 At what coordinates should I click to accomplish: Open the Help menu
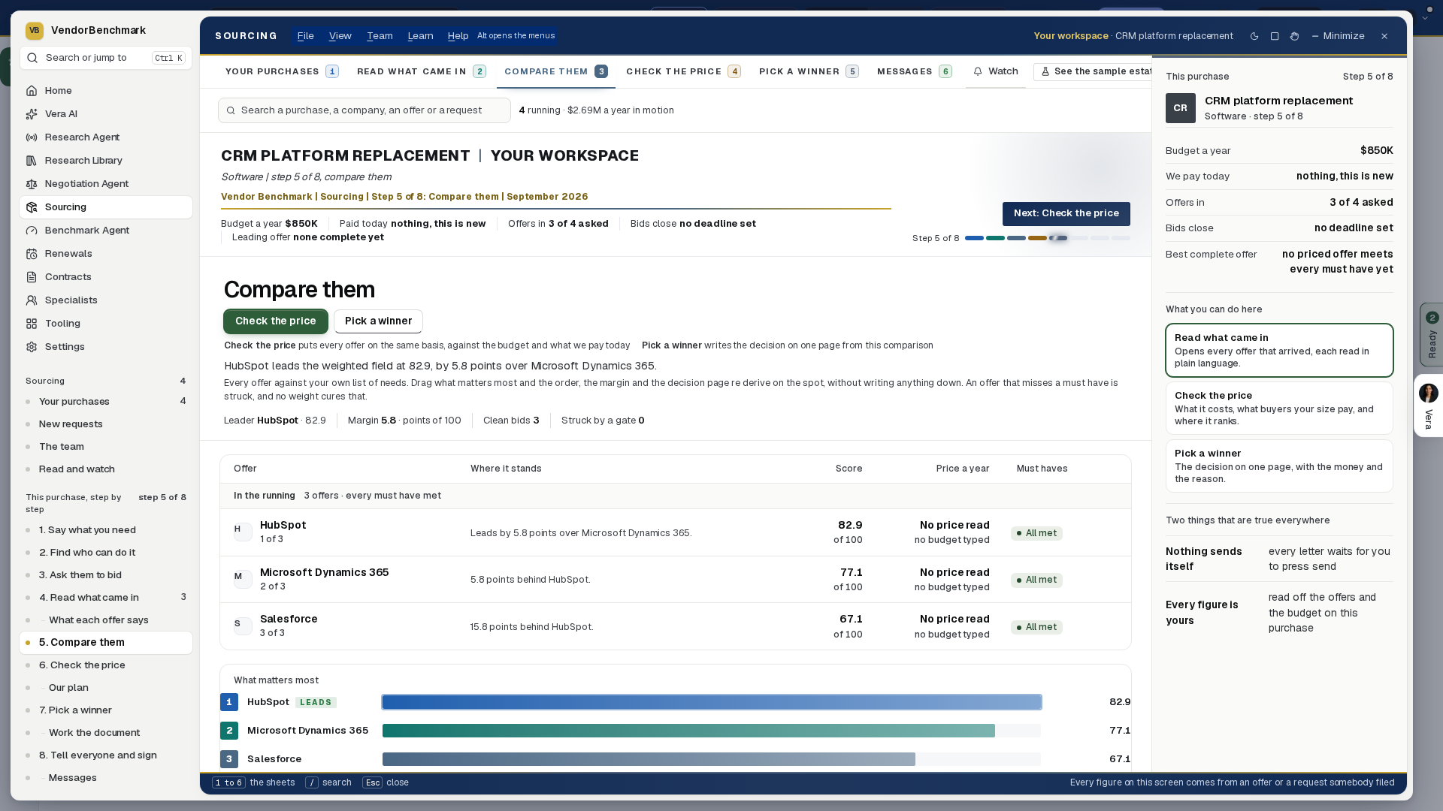pyautogui.click(x=458, y=36)
